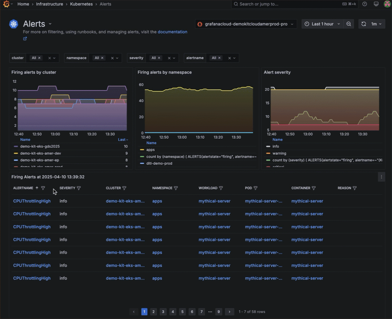Open the documentation link
The image size is (392, 319).
click(172, 32)
